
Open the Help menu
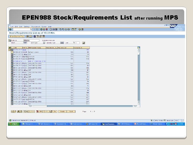pos(50,27)
